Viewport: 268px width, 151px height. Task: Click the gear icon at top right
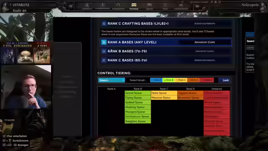pos(216,2)
